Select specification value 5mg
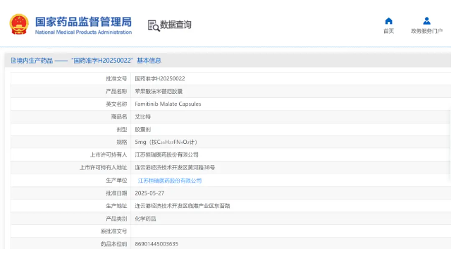The height and width of the screenshot is (261, 456). tap(166, 142)
